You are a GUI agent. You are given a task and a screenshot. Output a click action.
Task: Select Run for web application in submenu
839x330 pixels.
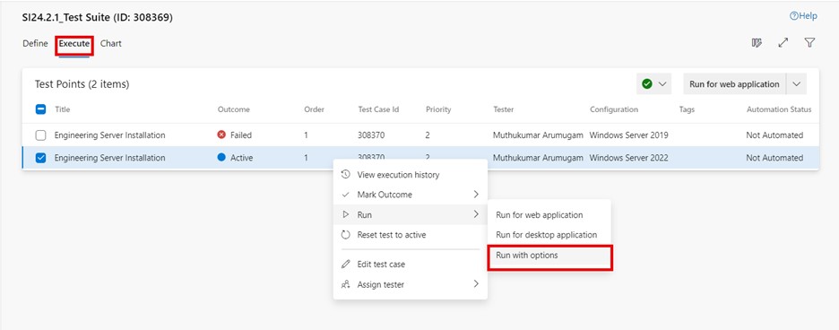pos(549,215)
